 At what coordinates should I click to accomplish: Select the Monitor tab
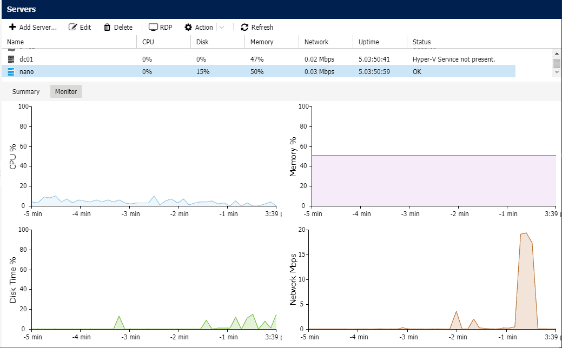click(66, 91)
